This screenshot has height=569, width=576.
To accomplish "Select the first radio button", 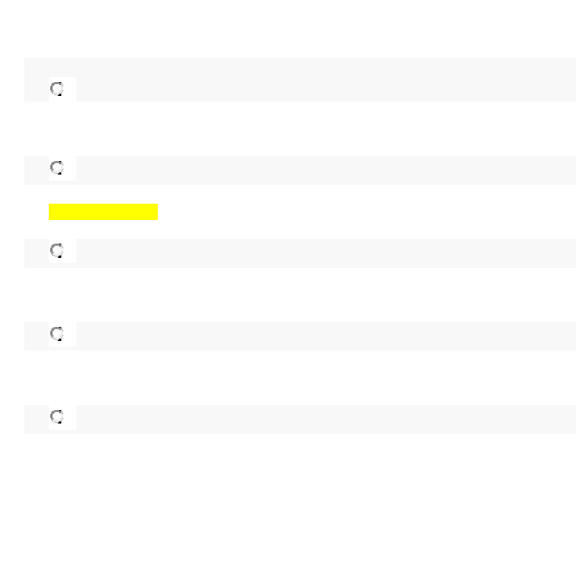I will pos(57,89).
